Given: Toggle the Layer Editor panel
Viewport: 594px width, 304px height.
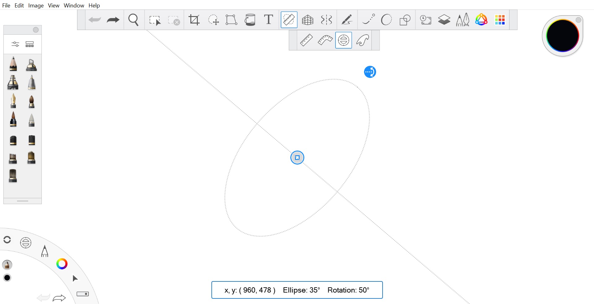Looking at the screenshot, I should [444, 20].
